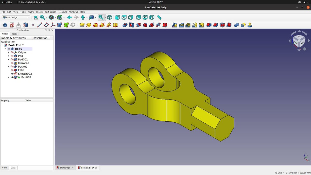Toggle visibility eye of Fillet
The image size is (311, 175).
pyautogui.click(x=12, y=70)
